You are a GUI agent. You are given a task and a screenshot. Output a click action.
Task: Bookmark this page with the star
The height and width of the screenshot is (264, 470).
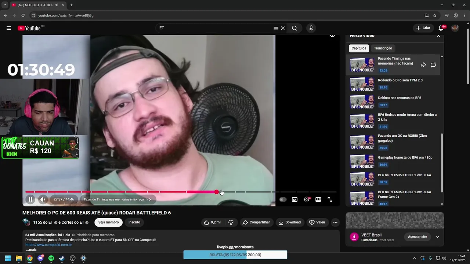435,15
